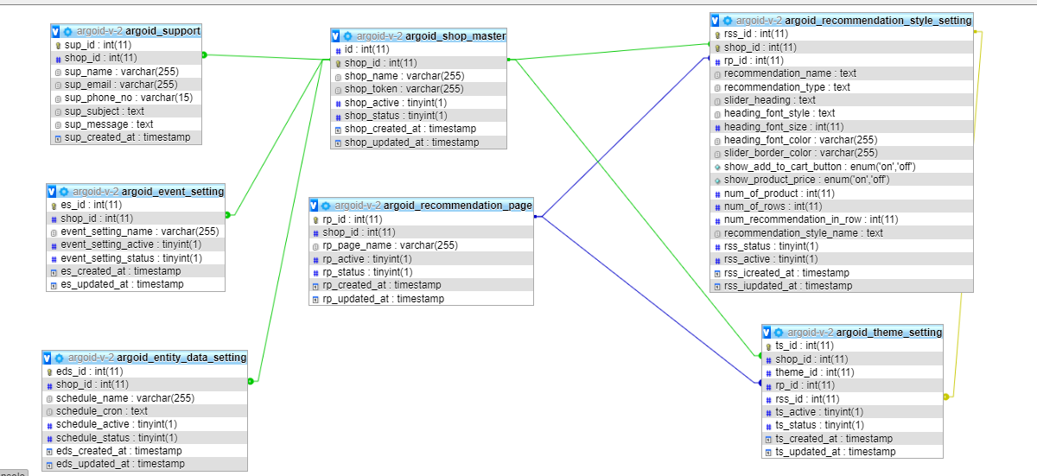Toggle column list of argoid_recommendation_page table
Image resolution: width=1037 pixels, height=476 pixels.
point(315,206)
